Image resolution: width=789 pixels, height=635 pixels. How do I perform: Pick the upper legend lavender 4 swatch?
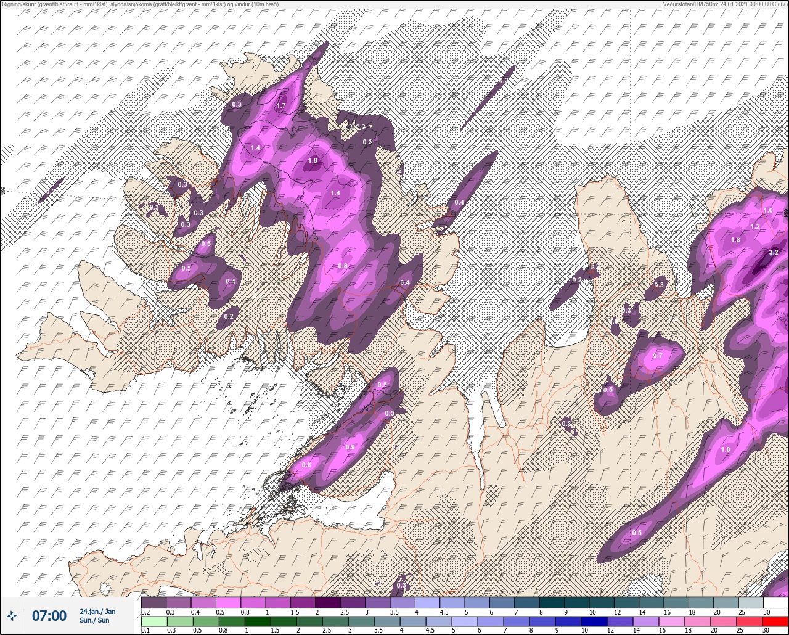428,602
